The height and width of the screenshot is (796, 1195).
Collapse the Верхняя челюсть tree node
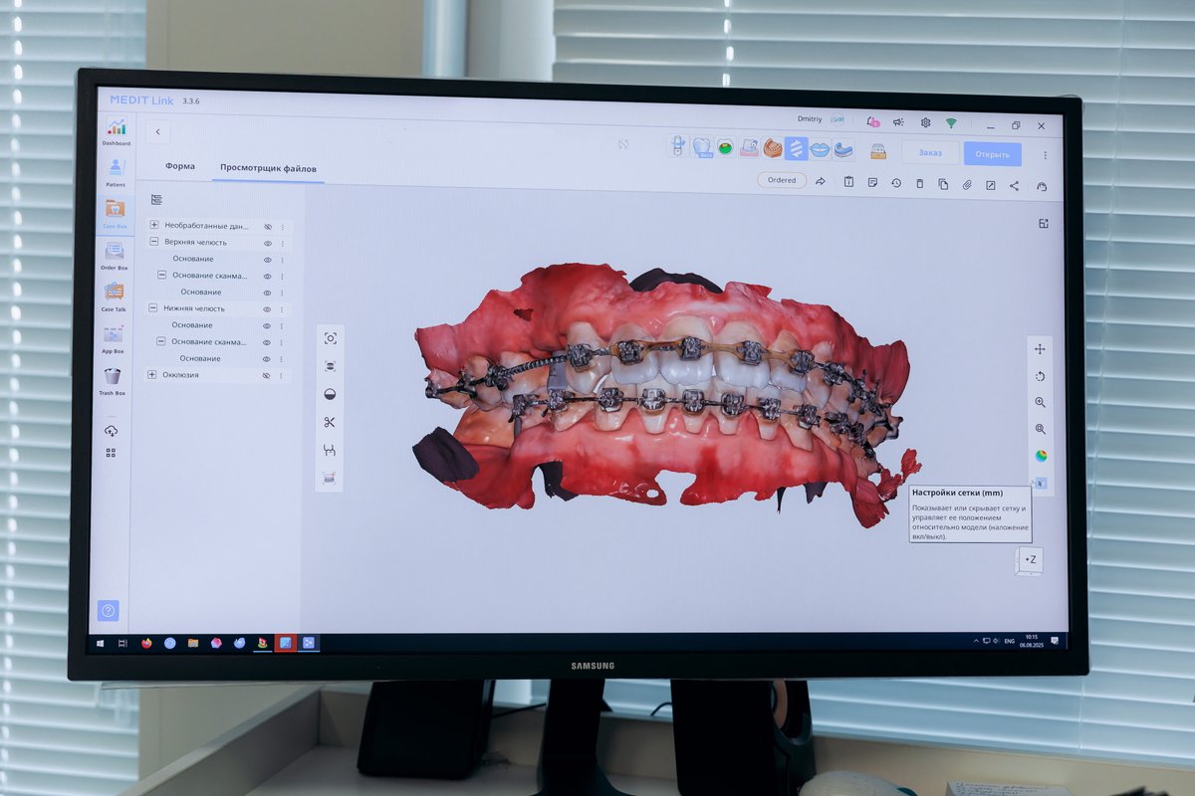(153, 242)
